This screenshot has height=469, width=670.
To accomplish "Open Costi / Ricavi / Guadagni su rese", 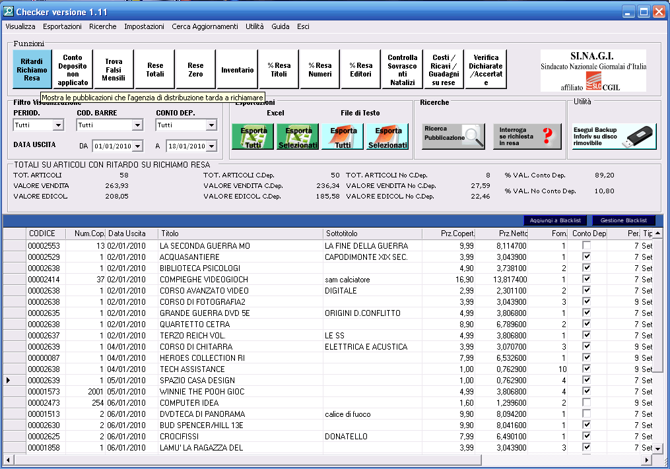I will coord(444,69).
